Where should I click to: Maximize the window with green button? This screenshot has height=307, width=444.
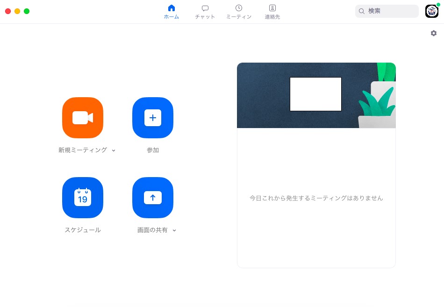(x=27, y=11)
